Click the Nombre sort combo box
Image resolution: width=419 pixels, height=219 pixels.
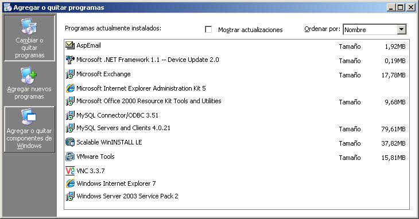tap(375, 29)
